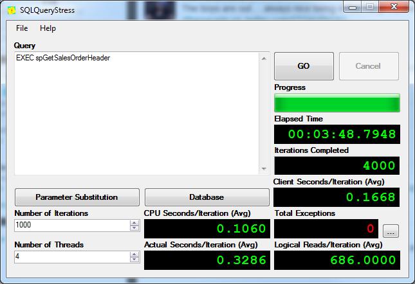Click the Number of Threads field
Screen dimensions: 415x284
pos(72,257)
